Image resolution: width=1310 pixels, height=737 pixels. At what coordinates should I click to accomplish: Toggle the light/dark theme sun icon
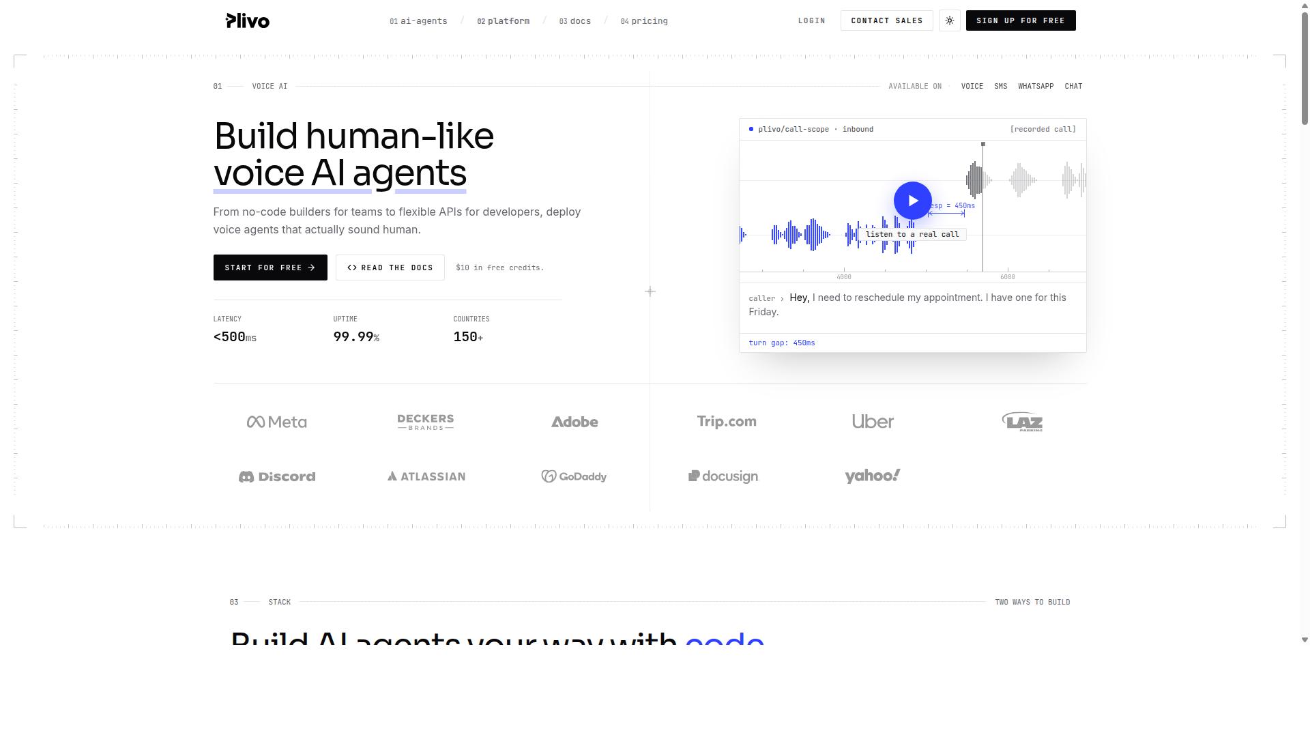coord(950,20)
